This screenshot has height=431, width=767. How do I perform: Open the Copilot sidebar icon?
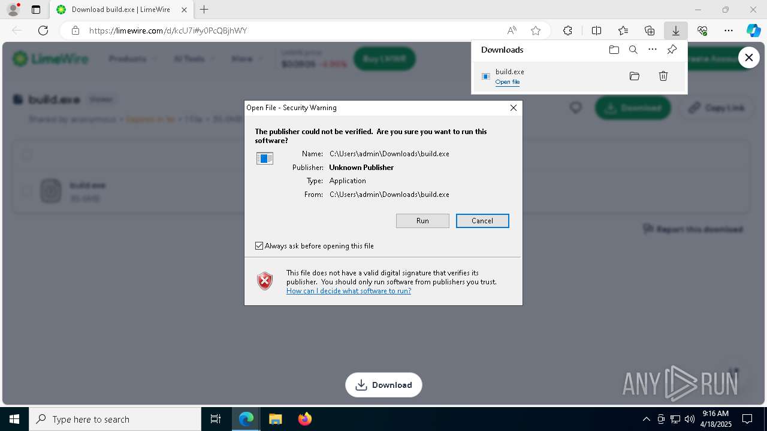click(x=753, y=31)
